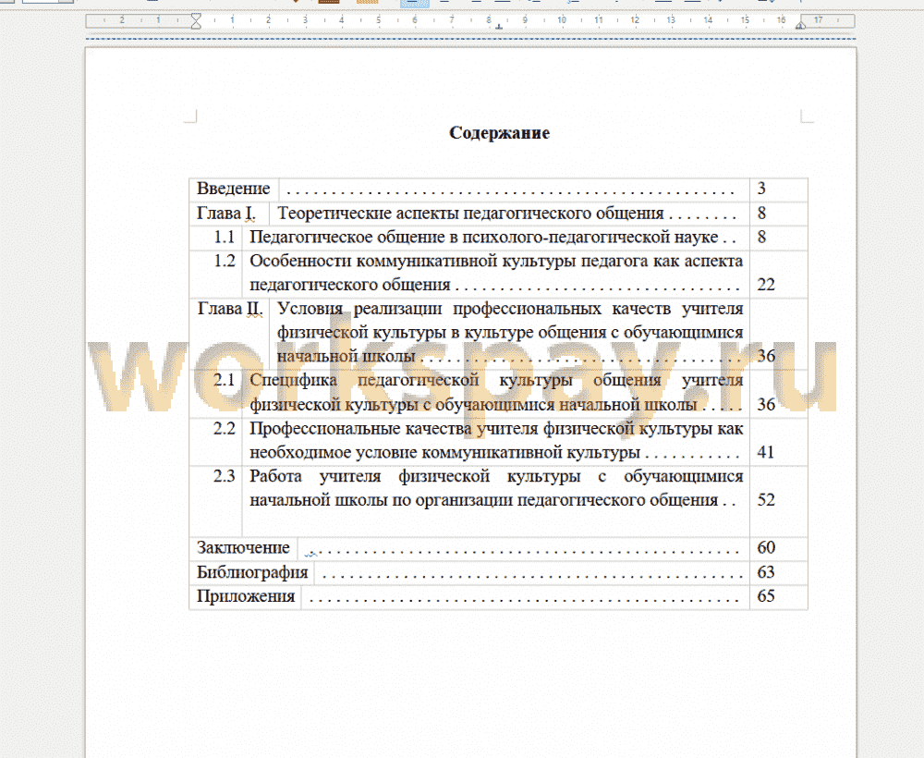
Task: Click section number "1.1"
Action: (224, 237)
